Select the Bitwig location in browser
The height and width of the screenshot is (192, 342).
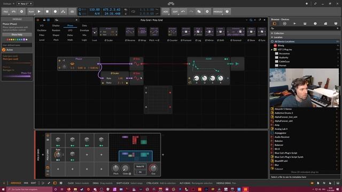pyautogui.click(x=281, y=45)
